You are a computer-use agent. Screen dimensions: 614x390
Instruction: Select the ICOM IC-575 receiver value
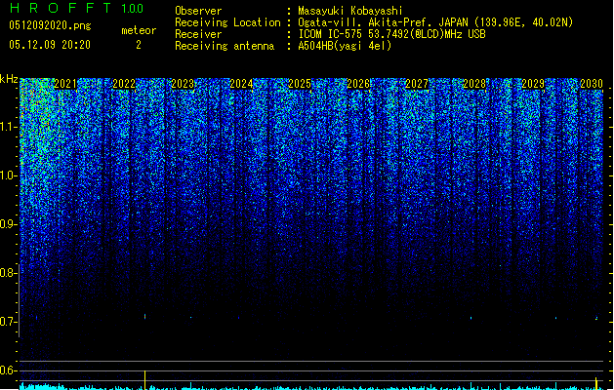point(391,34)
